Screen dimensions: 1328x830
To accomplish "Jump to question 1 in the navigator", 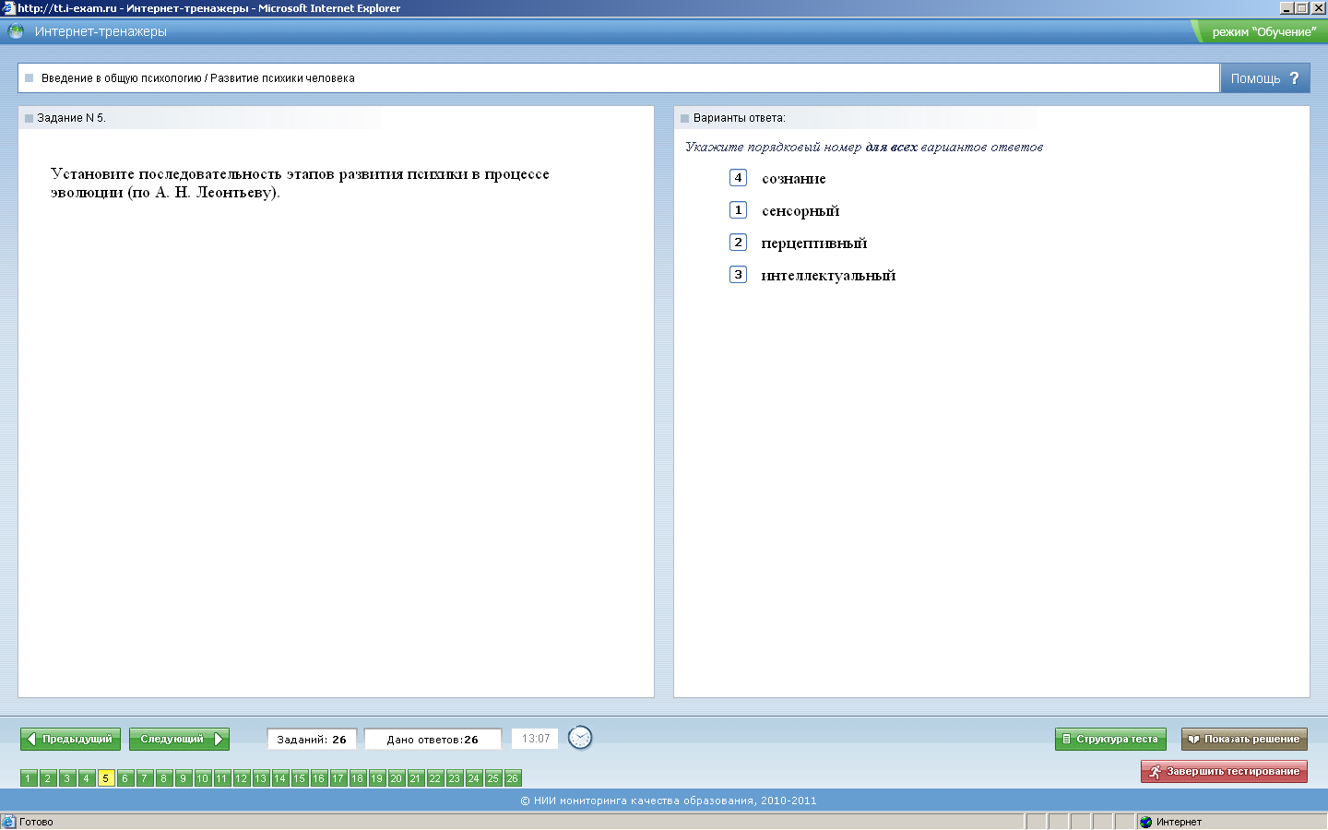I will coord(29,778).
